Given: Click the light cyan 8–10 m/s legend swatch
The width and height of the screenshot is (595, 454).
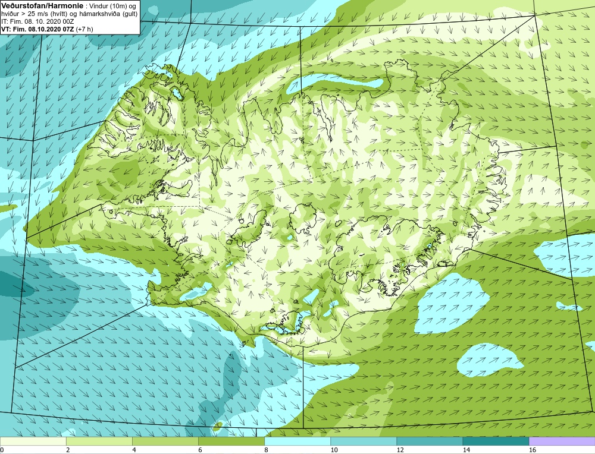Looking at the screenshot, I should [x=297, y=441].
